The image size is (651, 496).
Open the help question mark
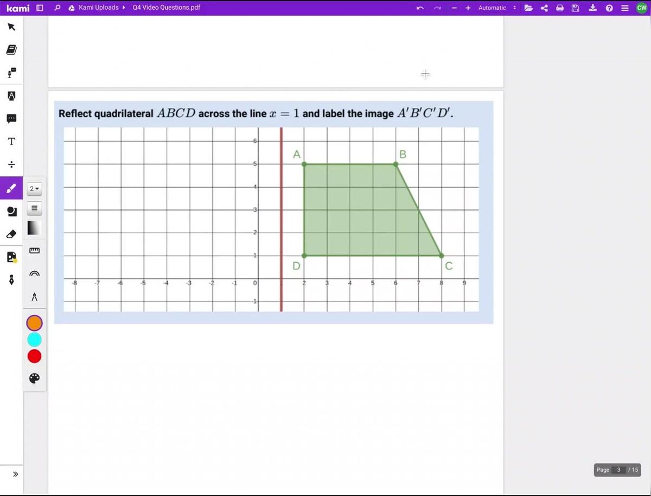(609, 8)
